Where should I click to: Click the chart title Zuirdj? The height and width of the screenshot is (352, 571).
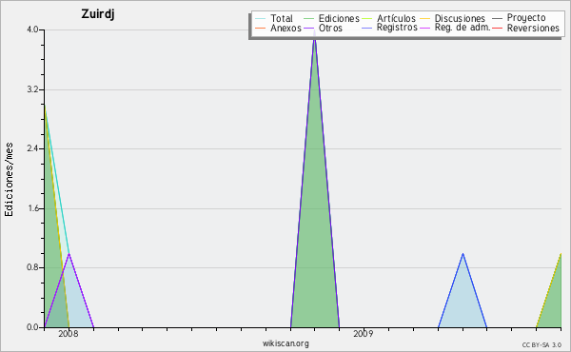[x=98, y=14]
